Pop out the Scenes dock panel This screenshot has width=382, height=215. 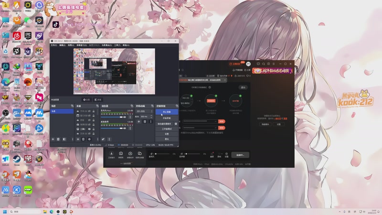click(72, 106)
